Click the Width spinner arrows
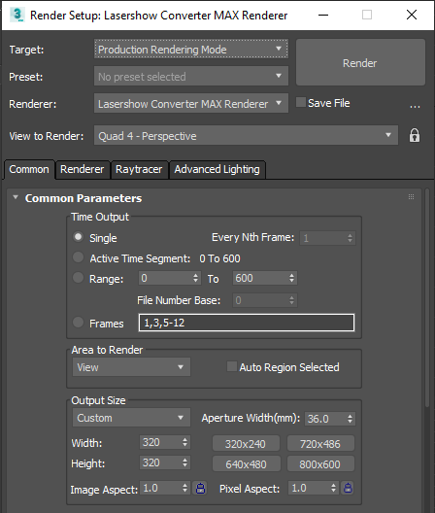This screenshot has width=435, height=513. click(185, 442)
